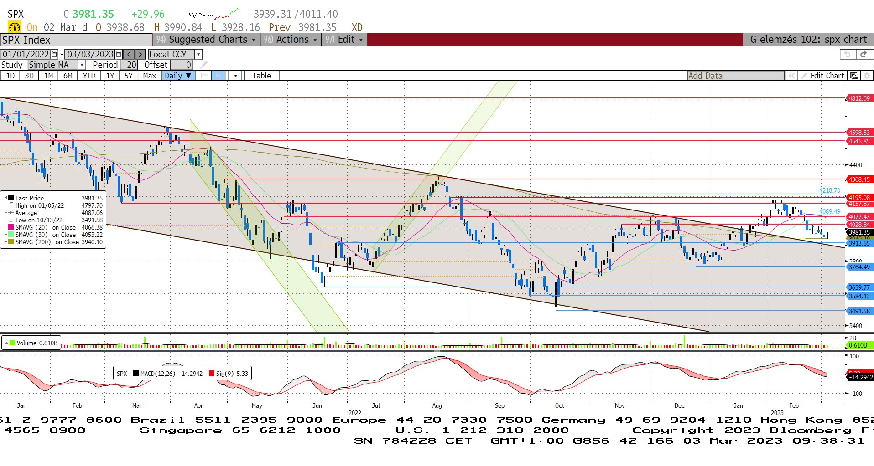Click the end date field 03/03/2023

tap(90, 54)
